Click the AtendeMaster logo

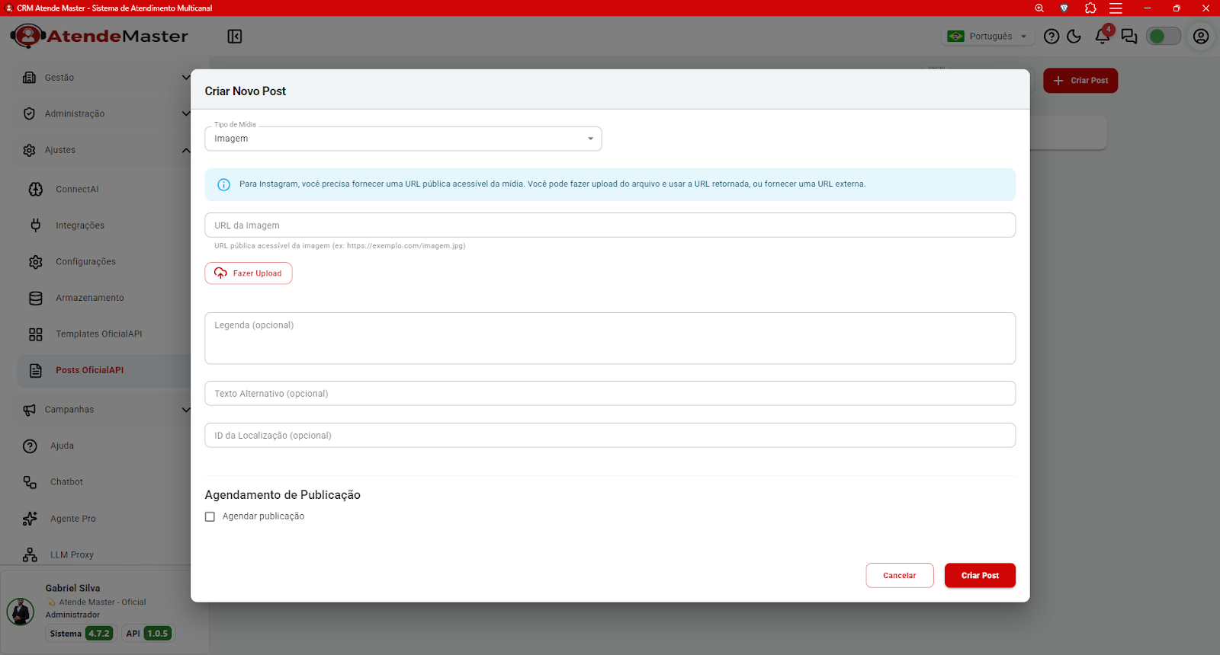[x=99, y=36]
